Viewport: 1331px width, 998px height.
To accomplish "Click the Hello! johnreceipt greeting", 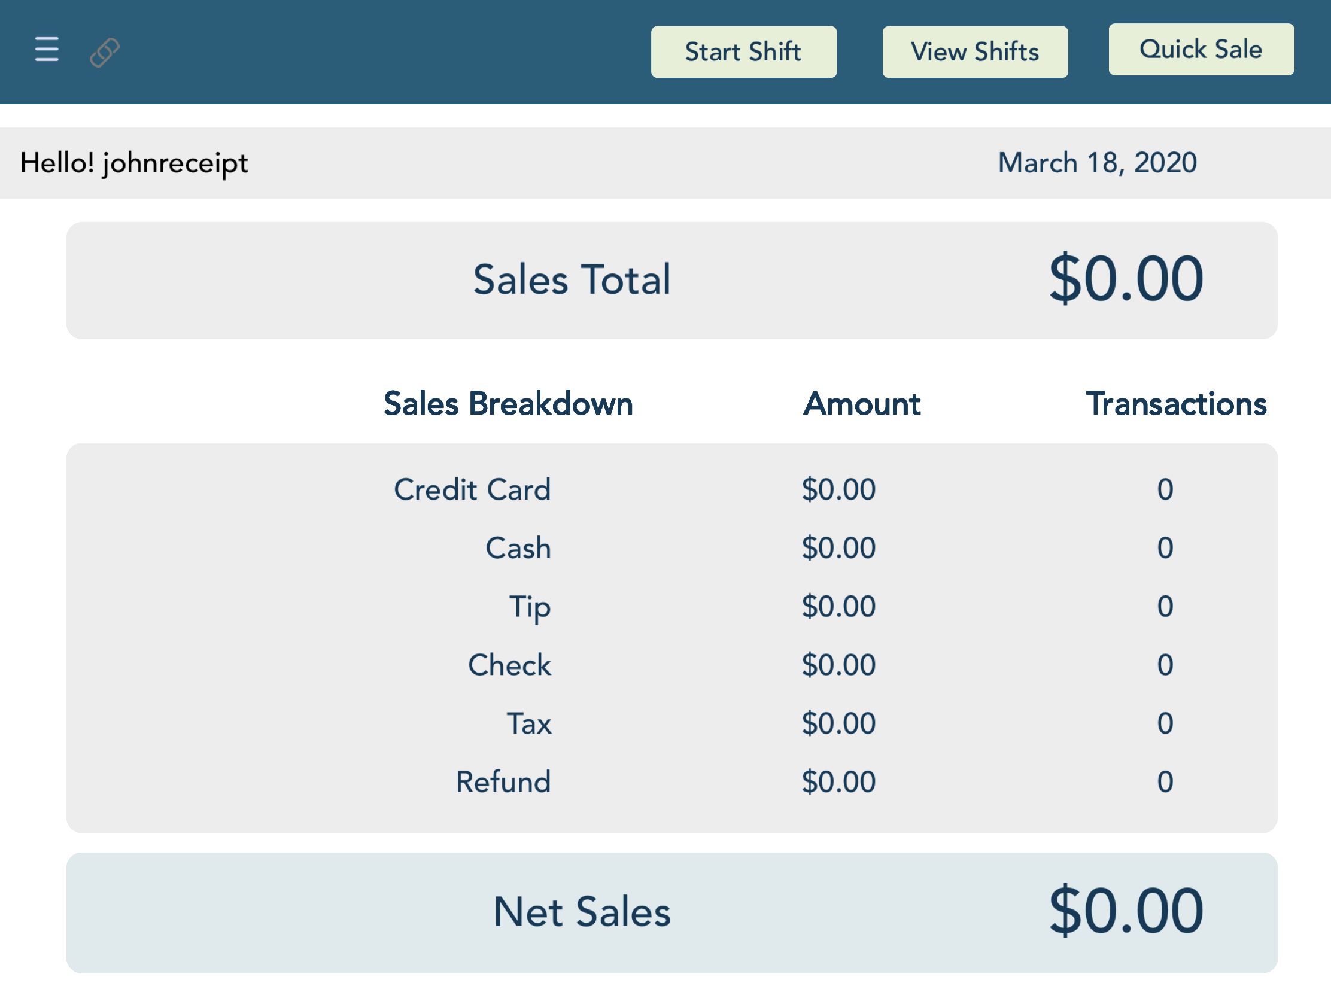I will [x=134, y=163].
